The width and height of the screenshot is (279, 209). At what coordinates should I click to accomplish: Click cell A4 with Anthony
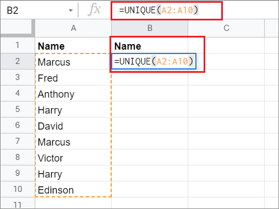click(x=73, y=93)
